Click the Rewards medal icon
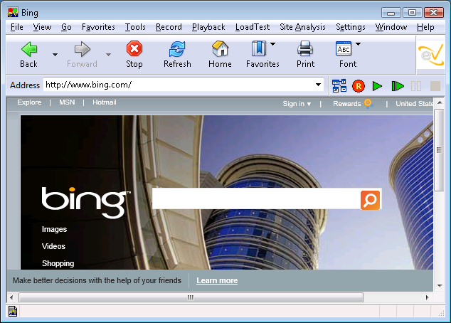Image resolution: width=451 pixels, height=323 pixels. (368, 103)
